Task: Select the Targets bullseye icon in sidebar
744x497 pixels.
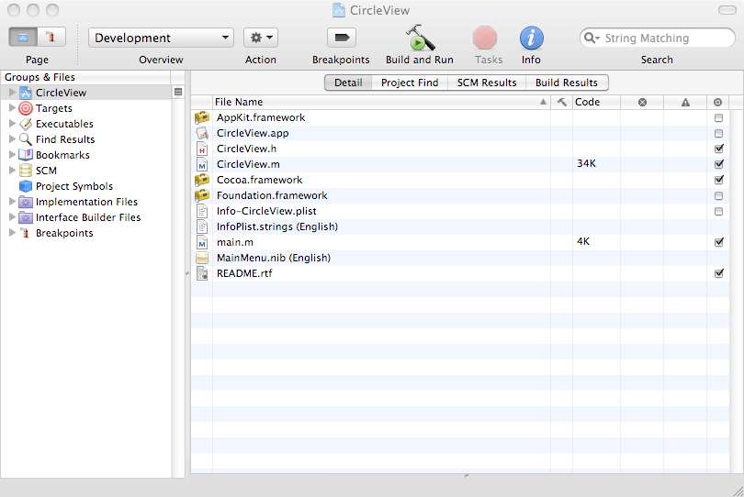Action: point(26,108)
